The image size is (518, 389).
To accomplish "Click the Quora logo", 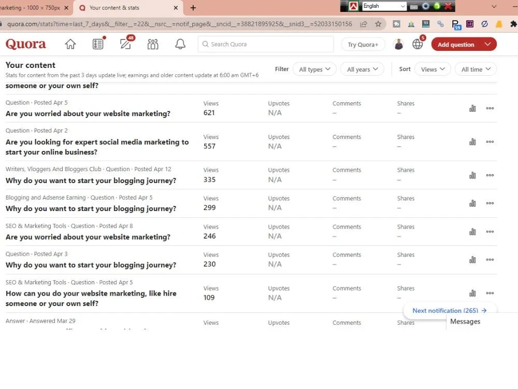I will click(26, 44).
